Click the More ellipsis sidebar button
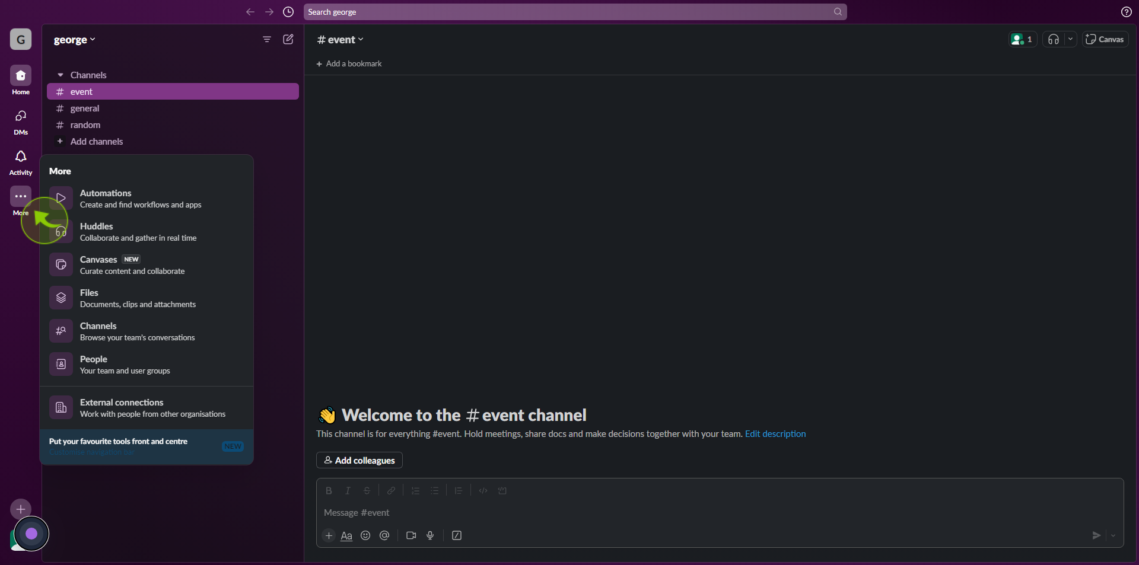 [21, 196]
